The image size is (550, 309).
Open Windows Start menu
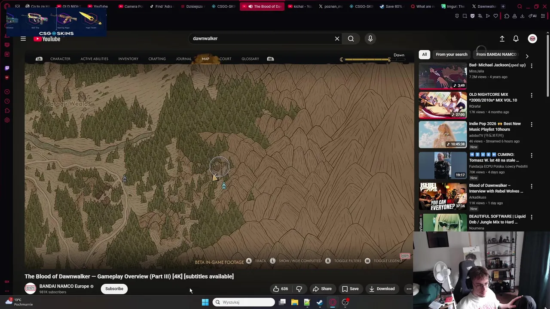click(205, 302)
